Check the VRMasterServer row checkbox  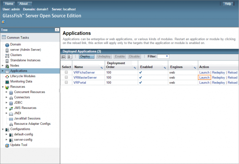pos(66,77)
